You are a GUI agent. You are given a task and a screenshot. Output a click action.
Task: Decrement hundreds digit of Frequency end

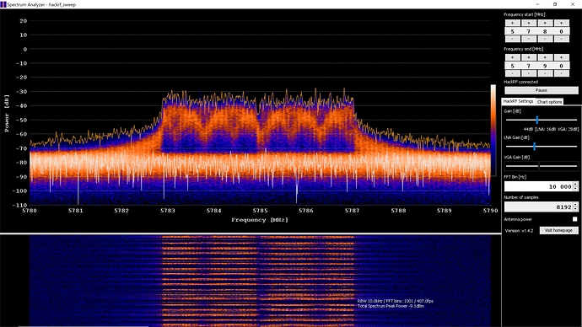point(529,73)
